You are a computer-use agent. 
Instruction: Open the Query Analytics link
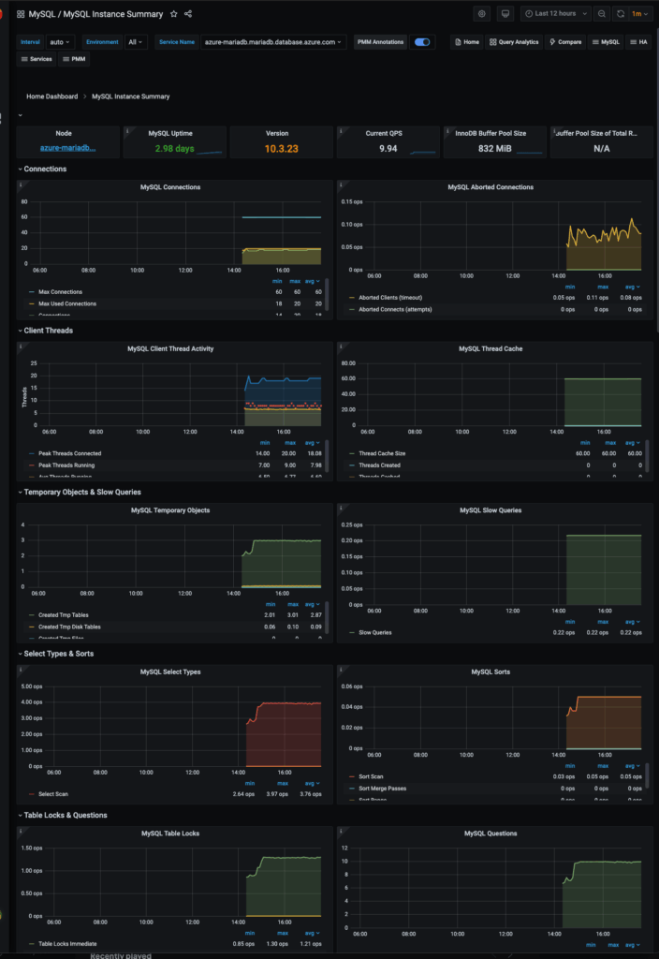[514, 42]
